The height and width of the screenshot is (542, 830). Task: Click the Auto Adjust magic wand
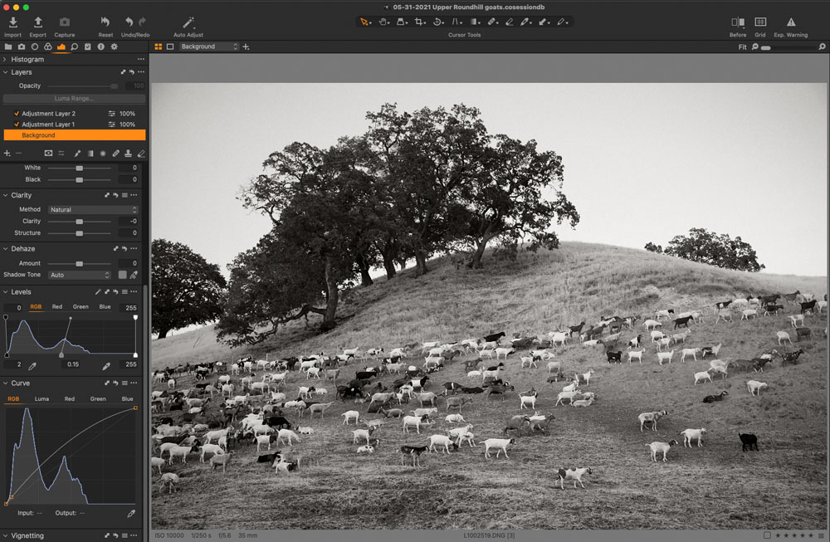pos(188,22)
